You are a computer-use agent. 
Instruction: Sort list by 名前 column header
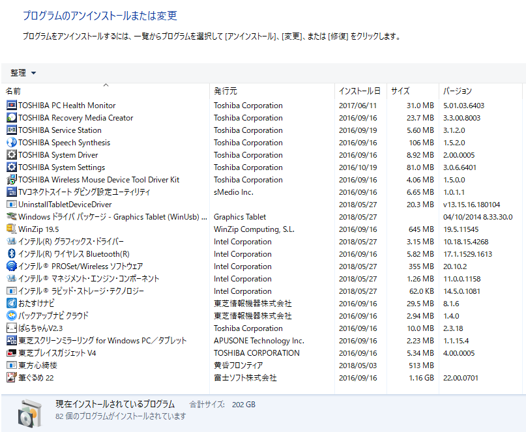(x=14, y=91)
